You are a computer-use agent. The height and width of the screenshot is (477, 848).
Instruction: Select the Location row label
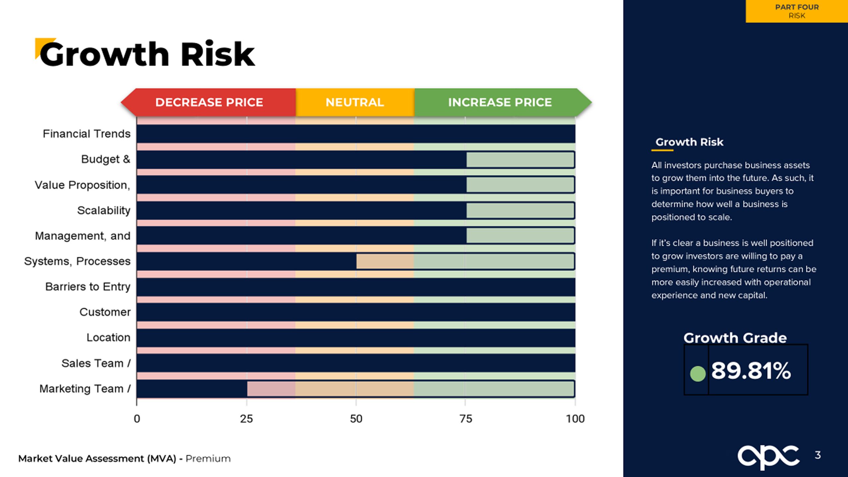click(x=108, y=338)
